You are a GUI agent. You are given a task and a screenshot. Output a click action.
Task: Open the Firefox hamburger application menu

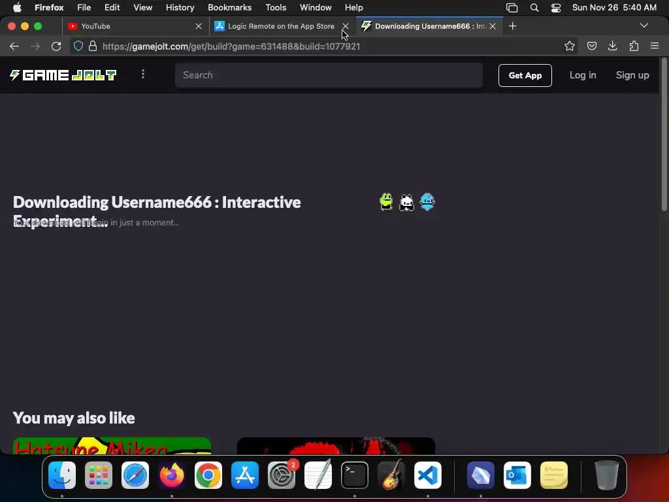(x=655, y=46)
